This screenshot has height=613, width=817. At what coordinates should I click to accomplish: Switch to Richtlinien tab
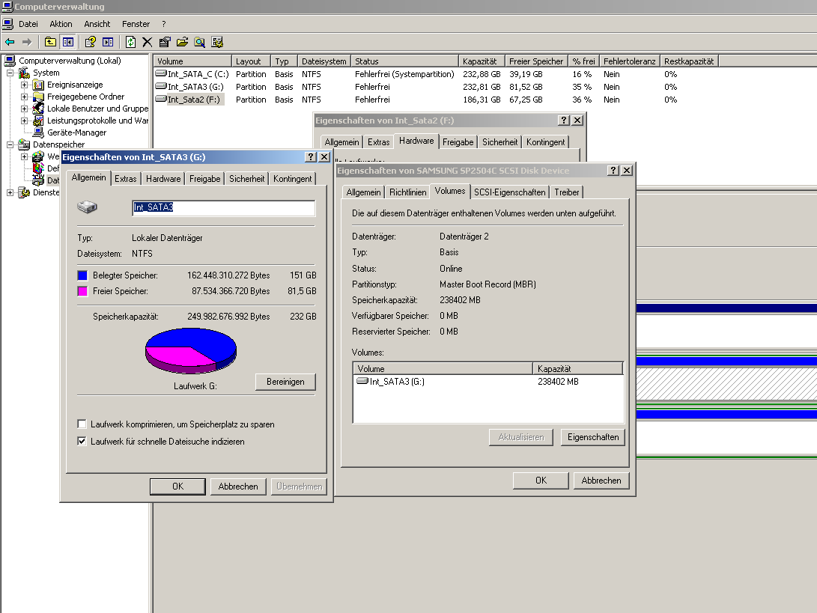pos(408,192)
